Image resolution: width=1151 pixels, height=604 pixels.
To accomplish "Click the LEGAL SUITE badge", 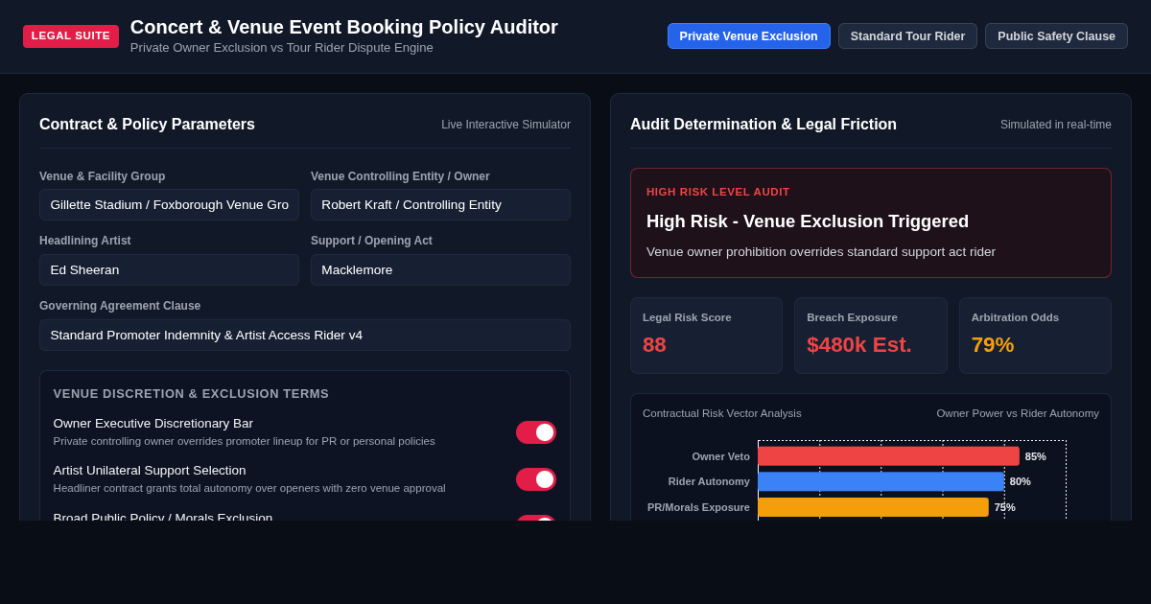I will (71, 36).
